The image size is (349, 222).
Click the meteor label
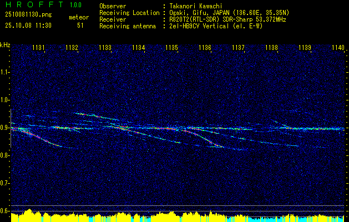tap(79, 17)
